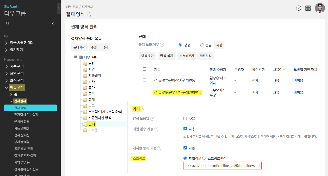Click the help question mark icon in header
This screenshot has height=176, width=328.
click(299, 8)
